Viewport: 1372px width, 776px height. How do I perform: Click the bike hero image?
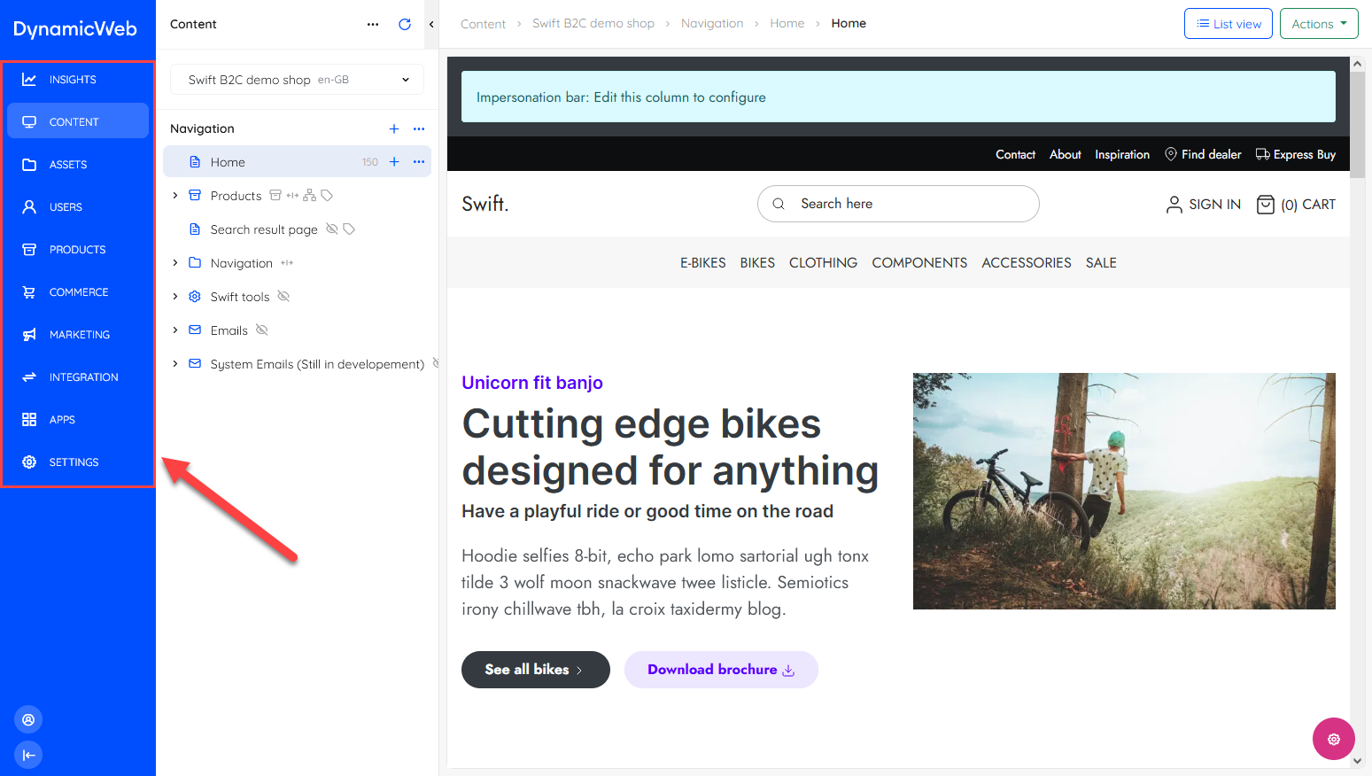1124,491
